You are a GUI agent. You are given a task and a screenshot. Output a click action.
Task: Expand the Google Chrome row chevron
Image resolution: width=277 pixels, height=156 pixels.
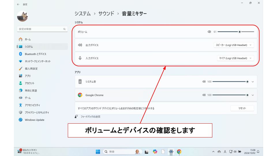[x=253, y=95]
